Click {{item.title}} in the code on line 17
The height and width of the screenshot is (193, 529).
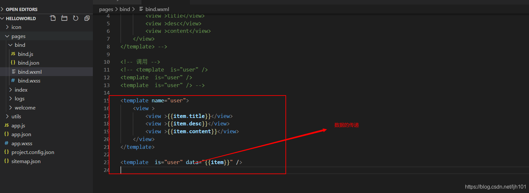click(189, 116)
